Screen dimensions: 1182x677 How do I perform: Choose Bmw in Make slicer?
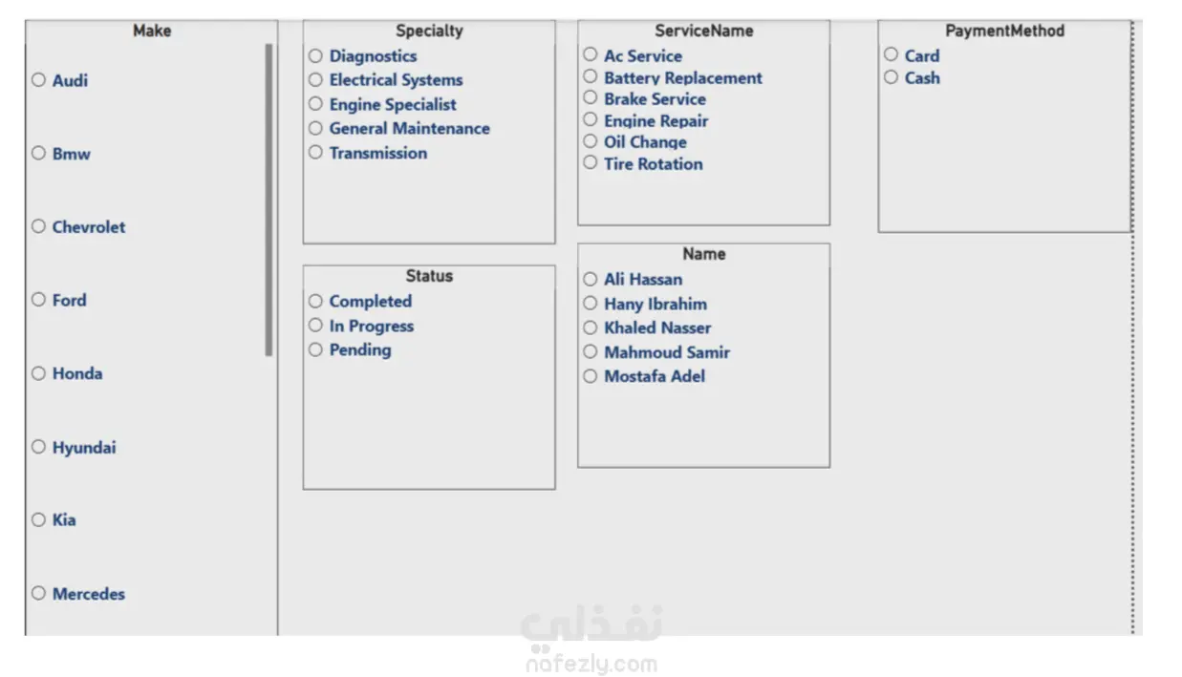(38, 153)
